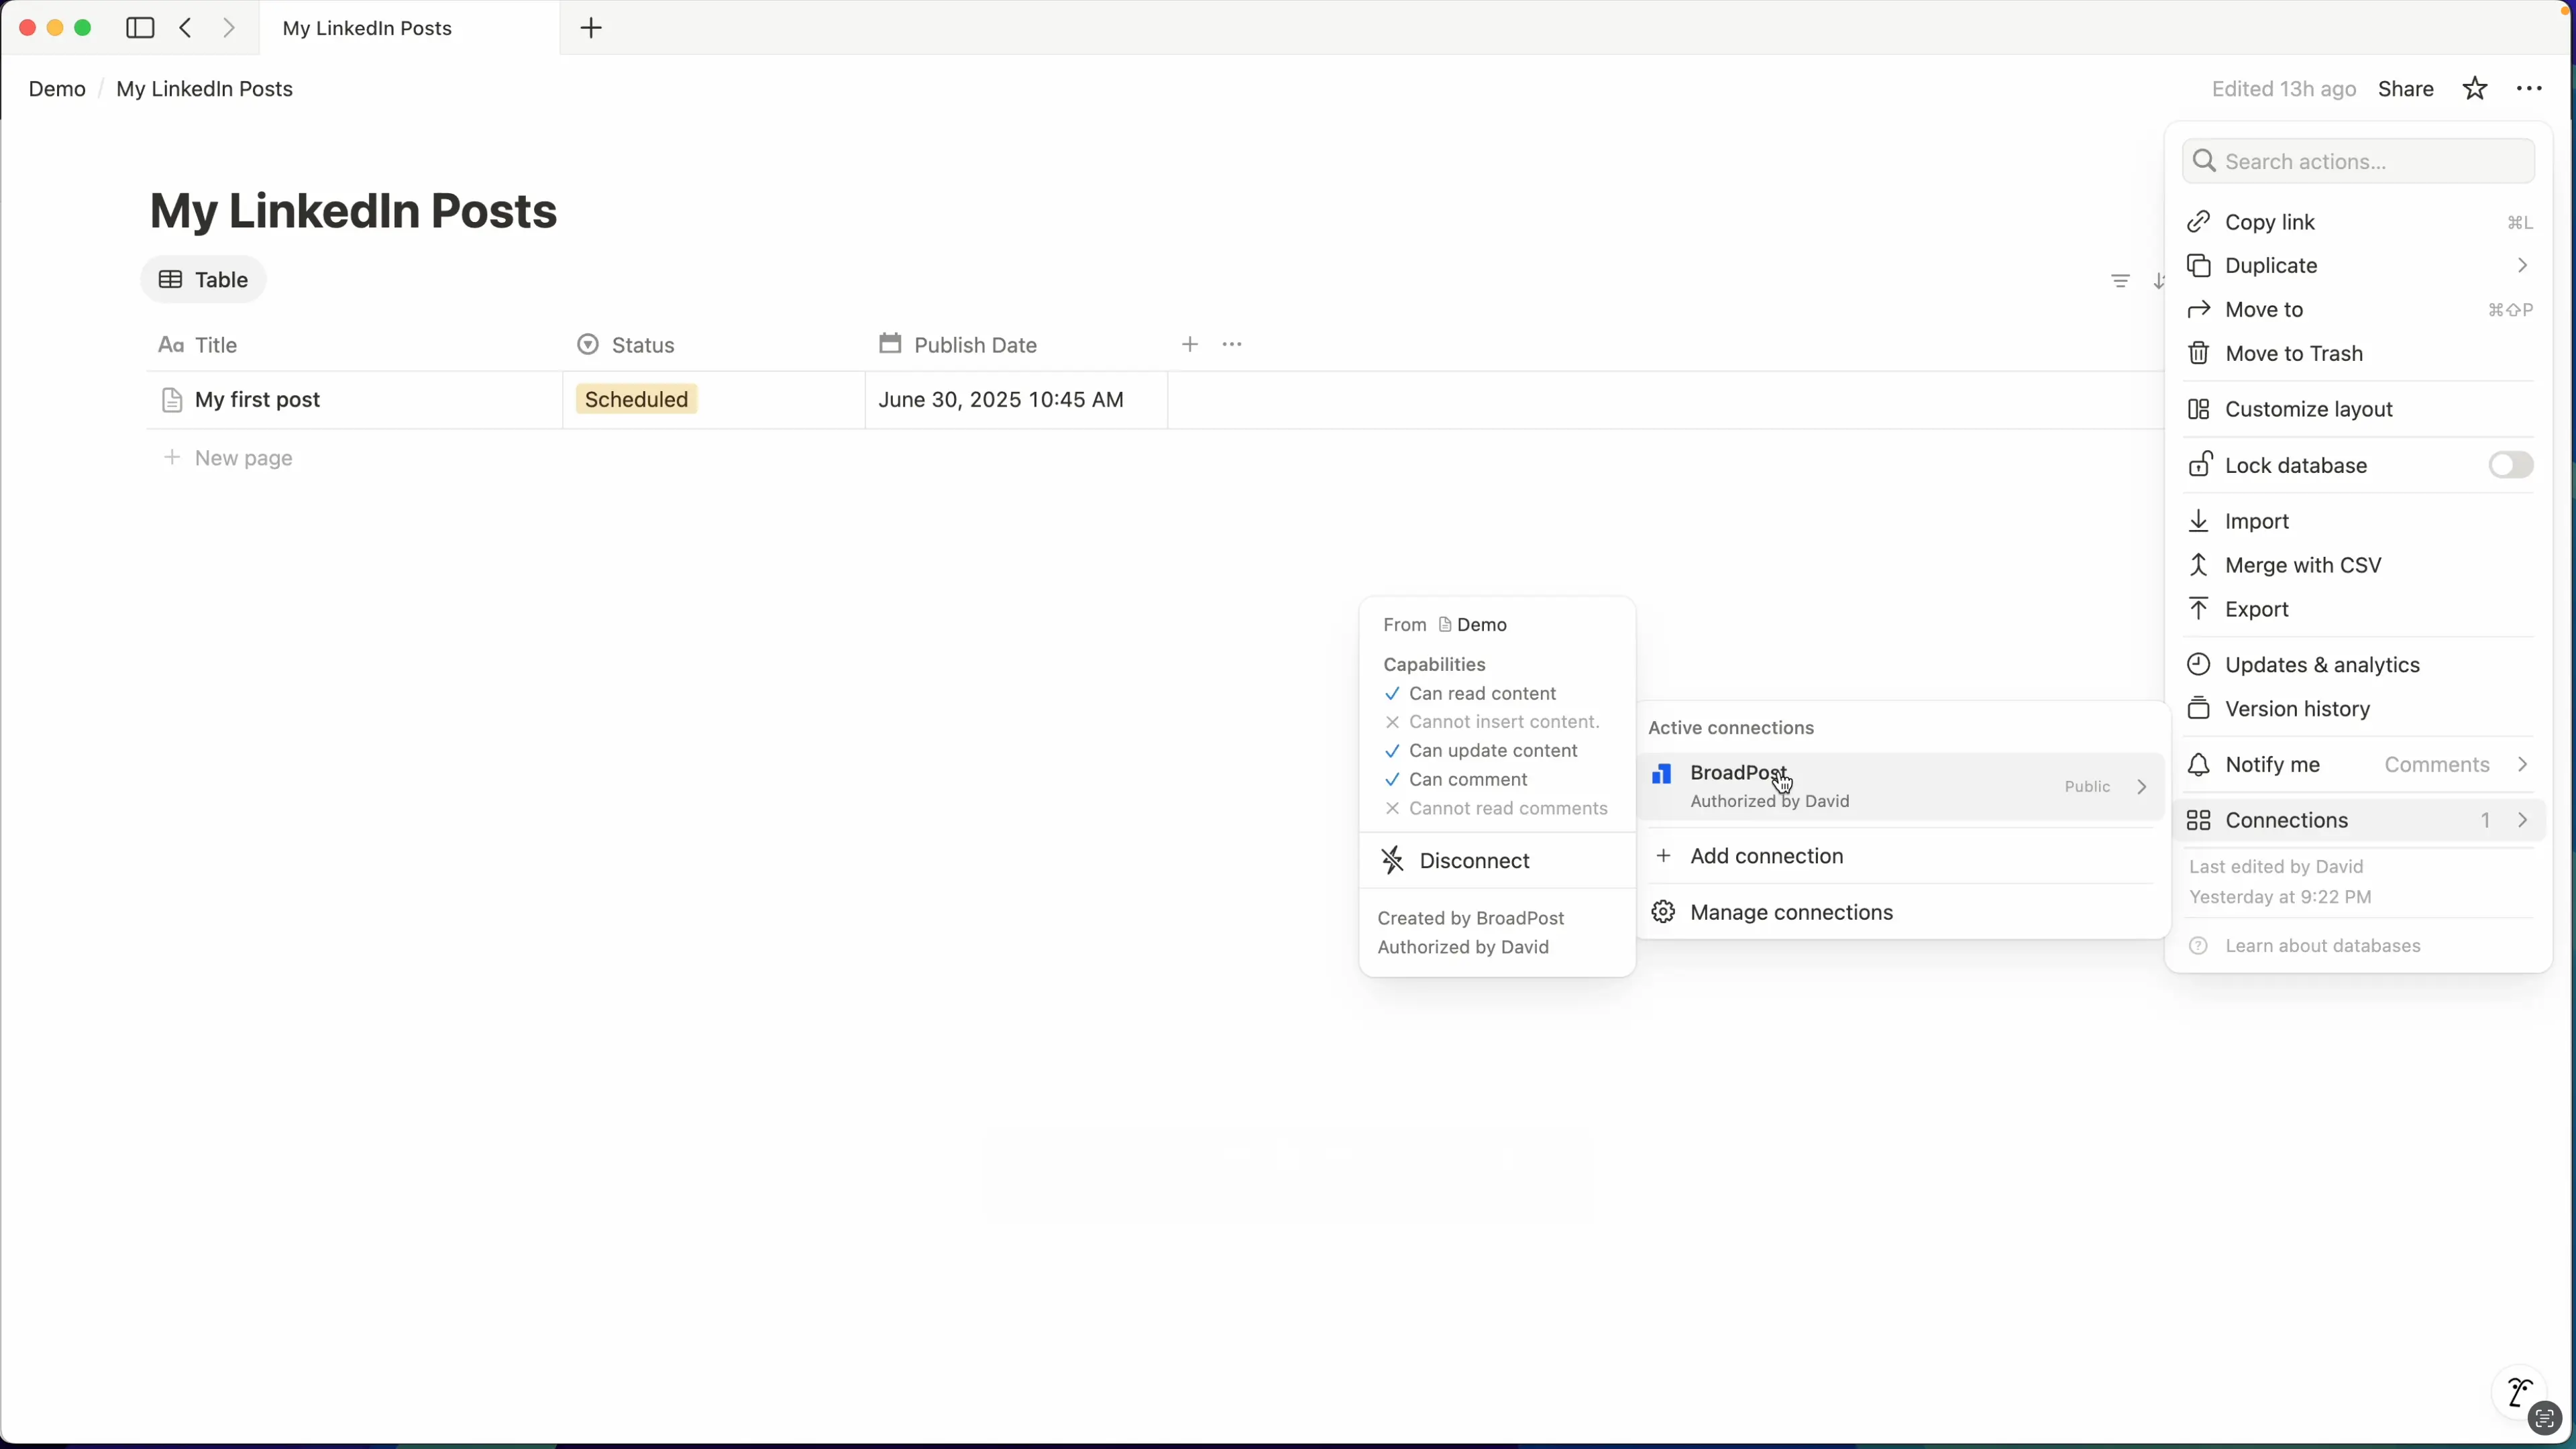Select the Table view
The height and width of the screenshot is (1449, 2576).
point(203,280)
